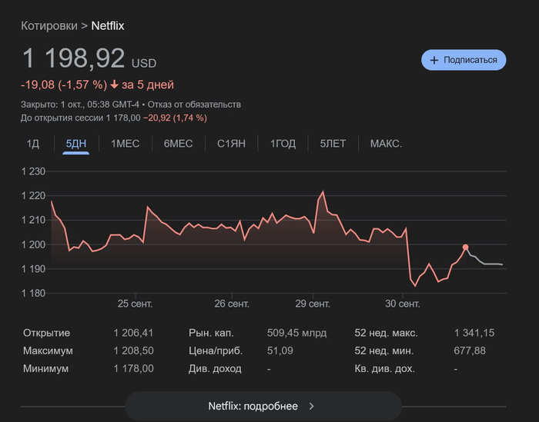The height and width of the screenshot is (422, 539).
Task: Switch to the МАКС. chart range
Action: pyautogui.click(x=386, y=144)
